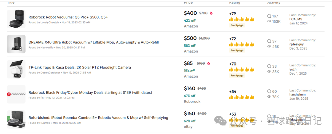Open Roborock Black Friday/Cyber Monday deals listing
The image size is (332, 134).
click(x=90, y=92)
